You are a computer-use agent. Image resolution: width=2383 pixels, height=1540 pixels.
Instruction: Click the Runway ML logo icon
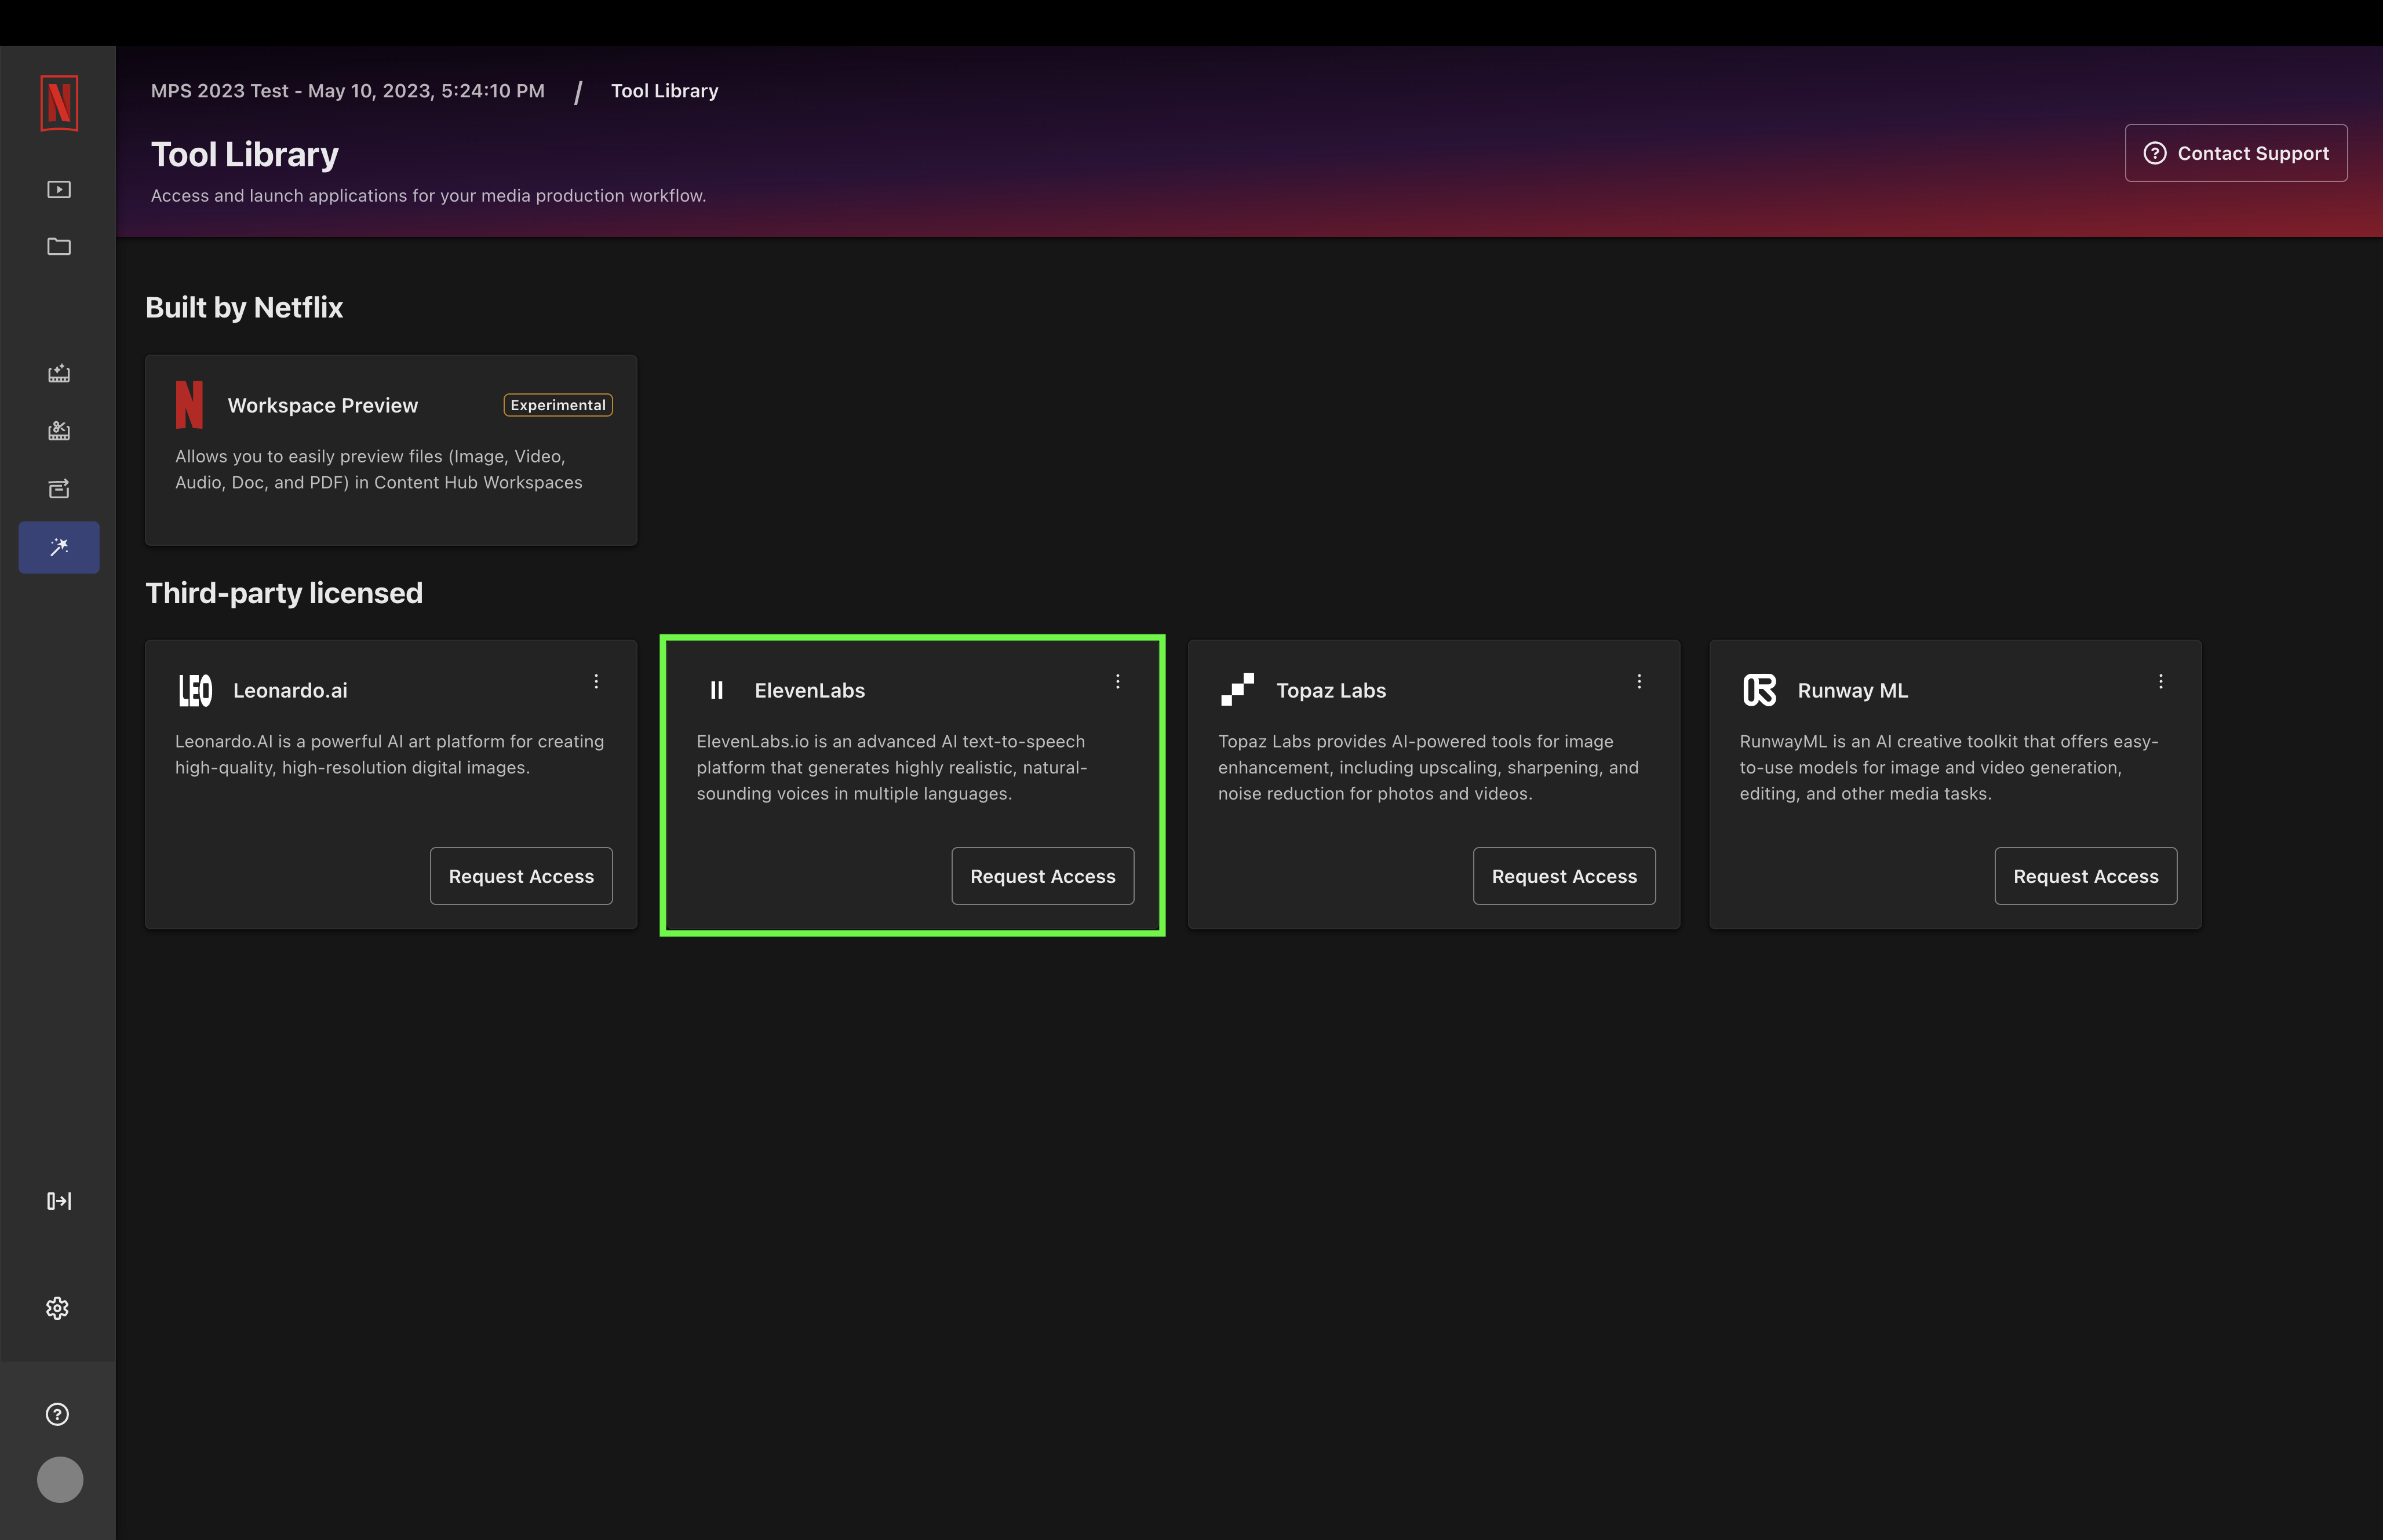1759,690
